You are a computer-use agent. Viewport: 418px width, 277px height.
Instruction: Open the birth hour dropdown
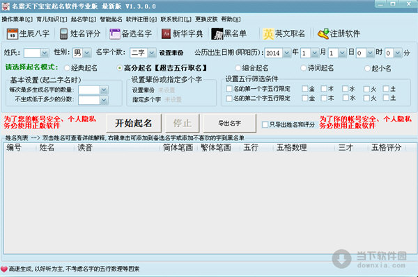point(370,53)
